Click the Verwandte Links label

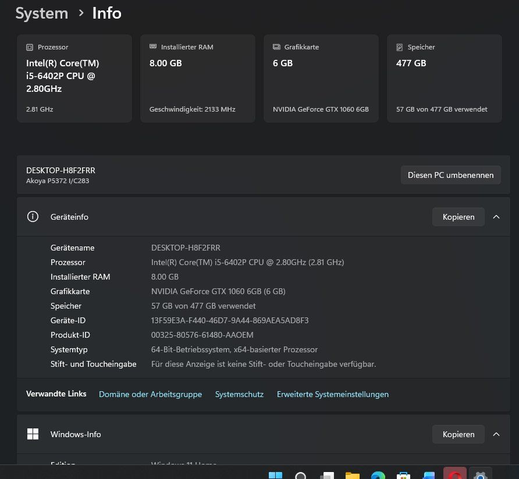point(56,394)
